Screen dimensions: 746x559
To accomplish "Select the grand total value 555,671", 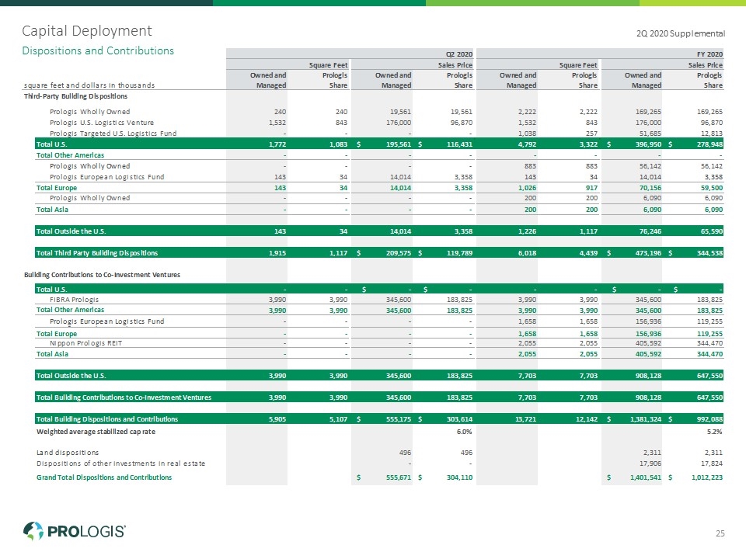I will pos(398,477).
